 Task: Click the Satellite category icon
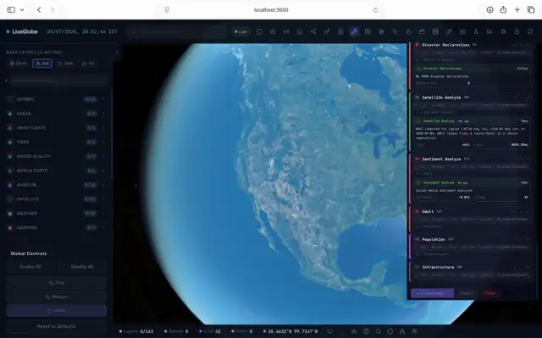coord(10,199)
